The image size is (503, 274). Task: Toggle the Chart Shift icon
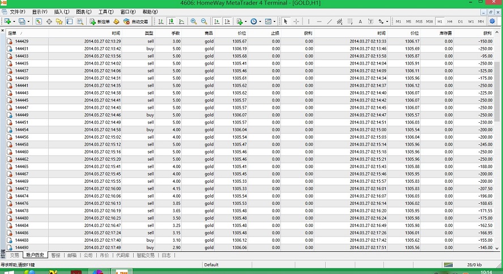coord(227,22)
